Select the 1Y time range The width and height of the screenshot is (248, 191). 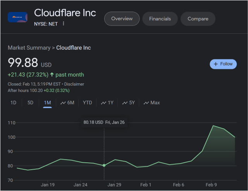click(x=107, y=103)
